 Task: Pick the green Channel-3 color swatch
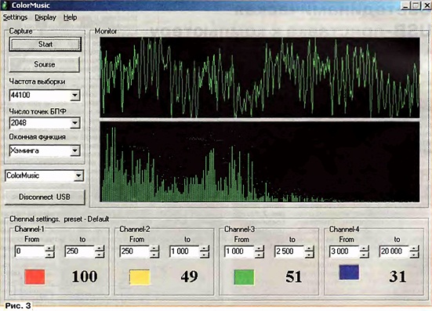pos(244,277)
